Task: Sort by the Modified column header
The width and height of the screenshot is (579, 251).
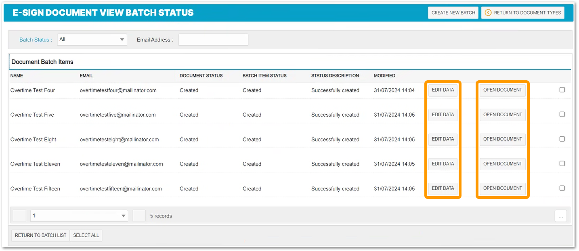Action: (384, 75)
